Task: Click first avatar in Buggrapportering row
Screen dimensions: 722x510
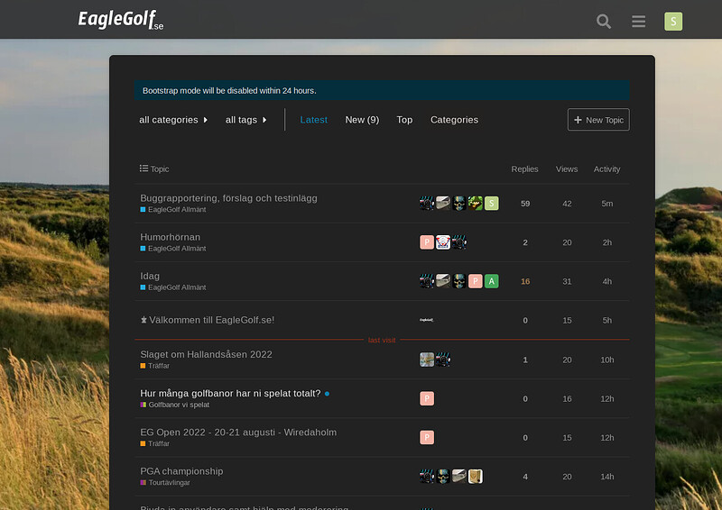Action: [427, 204]
